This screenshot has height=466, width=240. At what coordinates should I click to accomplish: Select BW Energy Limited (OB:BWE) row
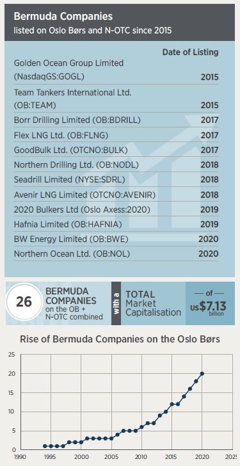pyautogui.click(x=116, y=239)
